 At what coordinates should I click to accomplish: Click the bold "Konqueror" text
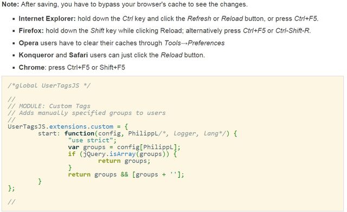coord(36,55)
